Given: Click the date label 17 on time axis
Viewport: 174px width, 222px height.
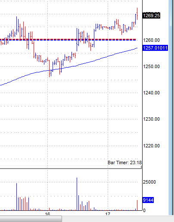Looking at the screenshot, I should (x=108, y=214).
